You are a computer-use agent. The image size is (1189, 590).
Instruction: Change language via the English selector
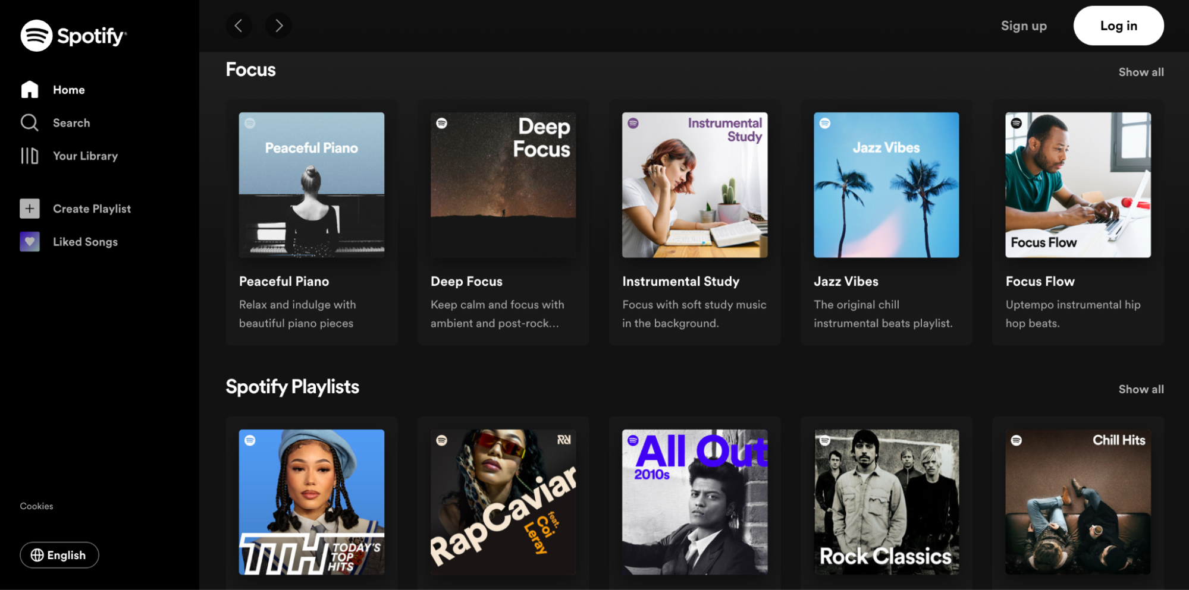pos(59,555)
